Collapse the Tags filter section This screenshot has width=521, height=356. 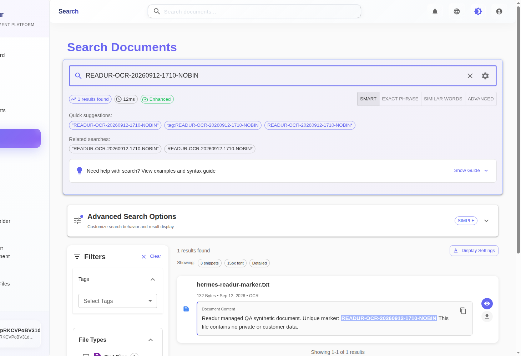pos(153,279)
